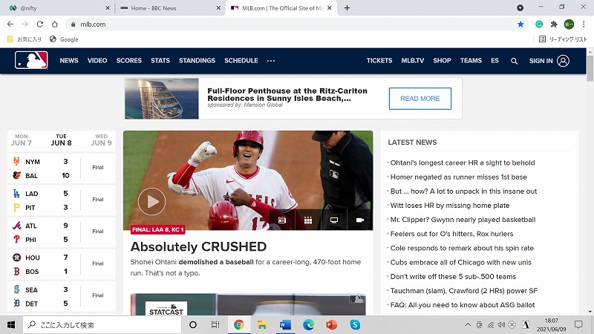Open 'Mr. Clipper? Gwynn nearly played basketball'
The height and width of the screenshot is (334, 594).
[463, 220]
